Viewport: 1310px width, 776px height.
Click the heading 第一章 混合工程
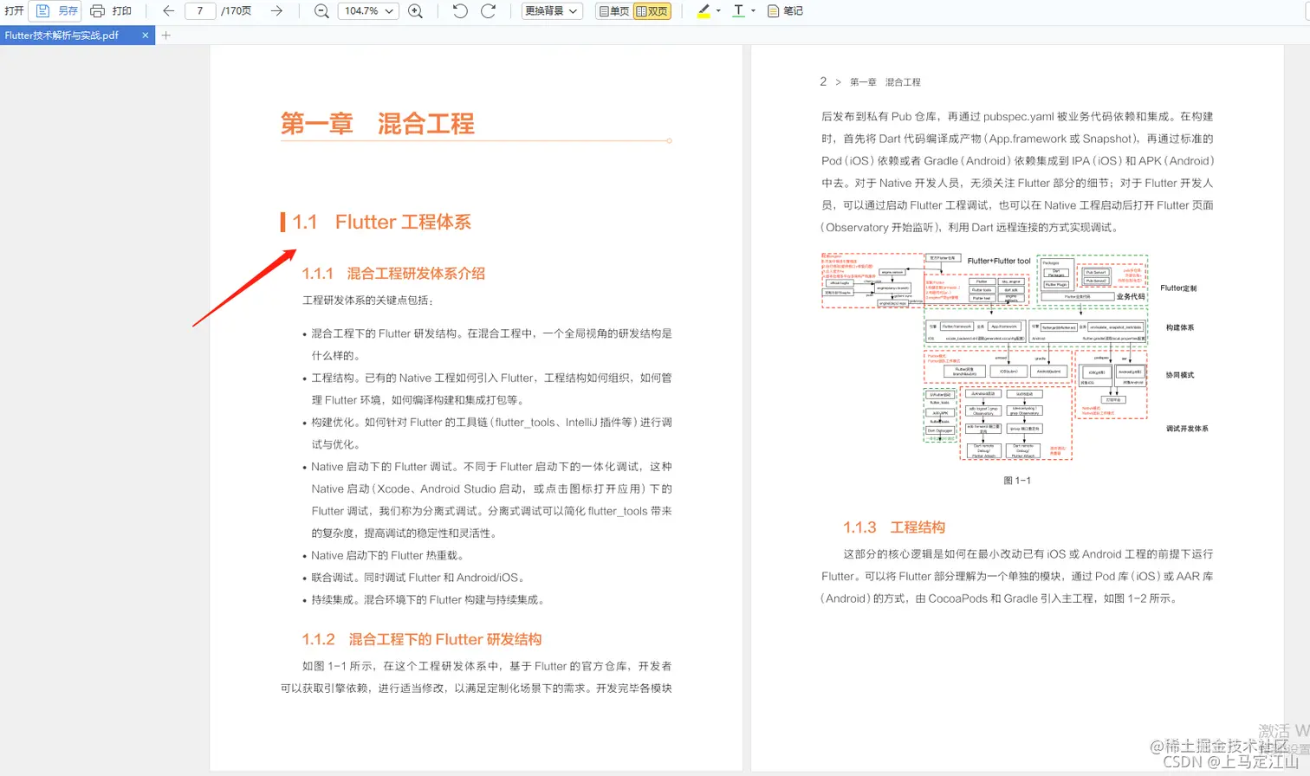378,124
